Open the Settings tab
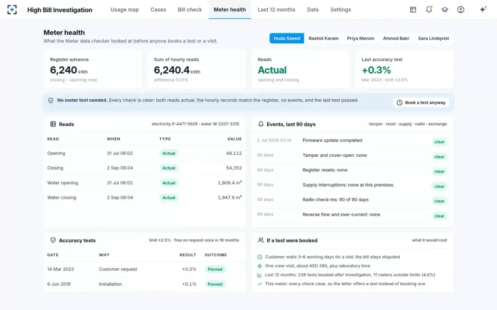The height and width of the screenshot is (310, 497). [x=340, y=10]
